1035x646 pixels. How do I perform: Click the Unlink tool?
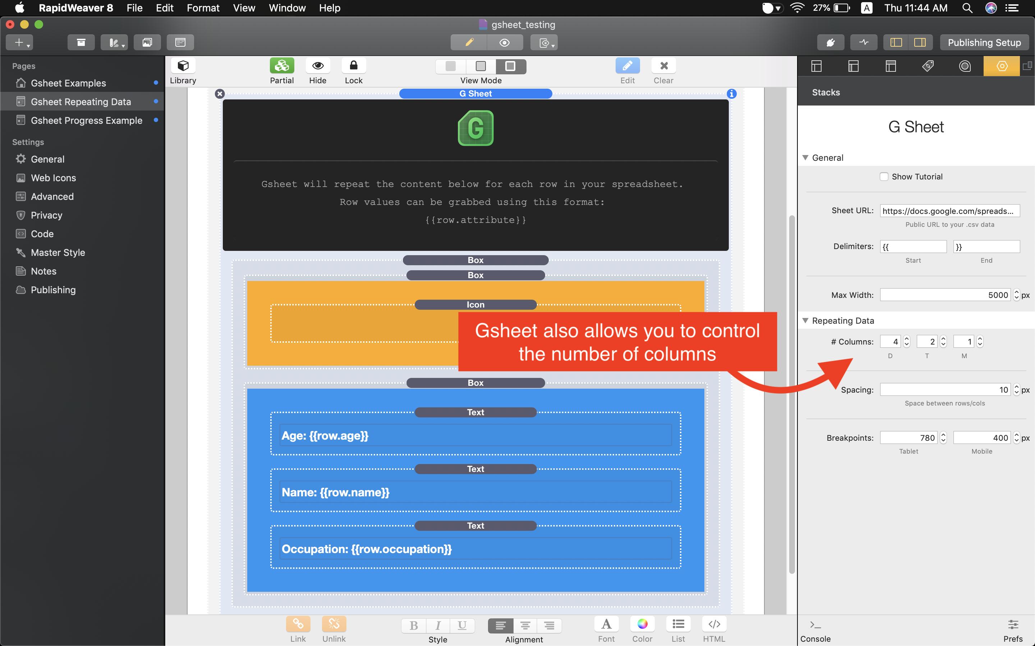click(334, 624)
